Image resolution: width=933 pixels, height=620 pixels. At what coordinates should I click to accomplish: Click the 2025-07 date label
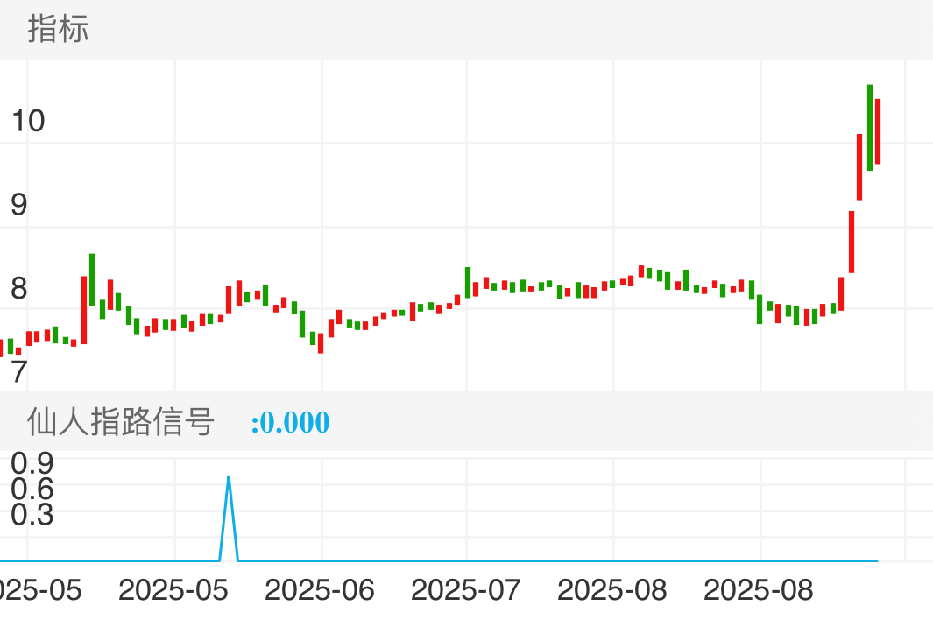[466, 590]
